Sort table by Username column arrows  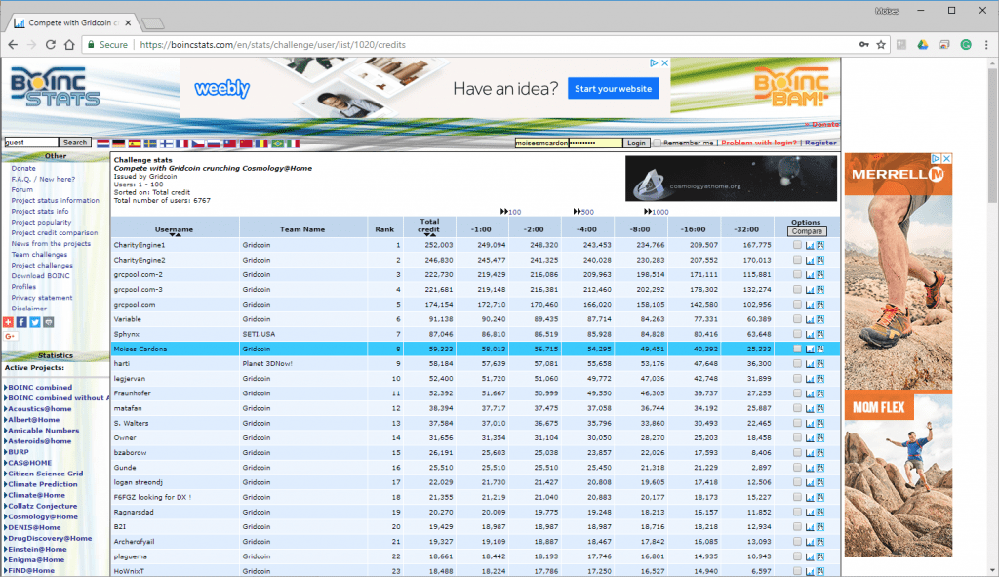coord(175,235)
